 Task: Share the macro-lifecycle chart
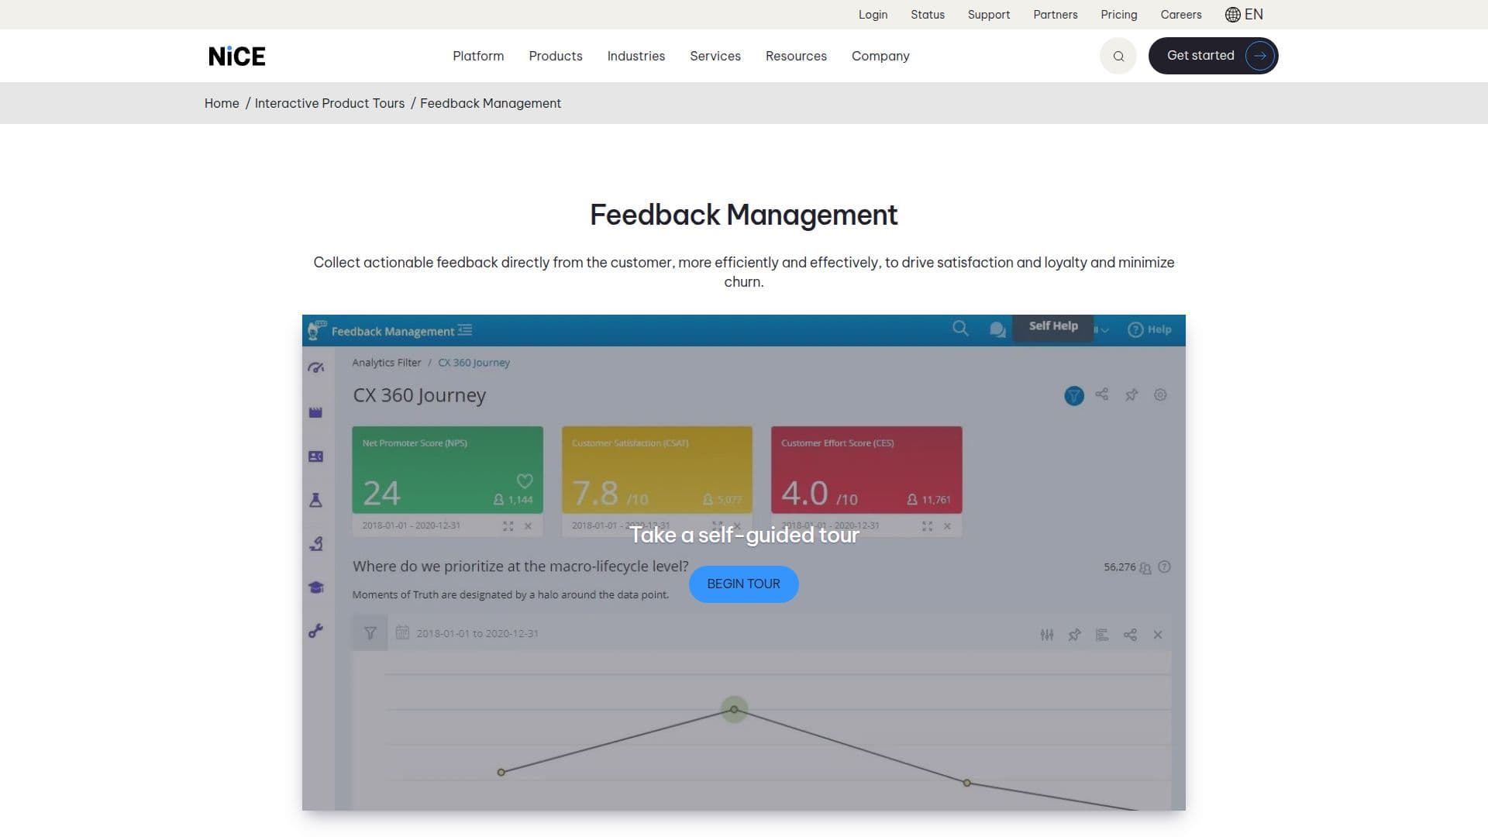coord(1131,635)
